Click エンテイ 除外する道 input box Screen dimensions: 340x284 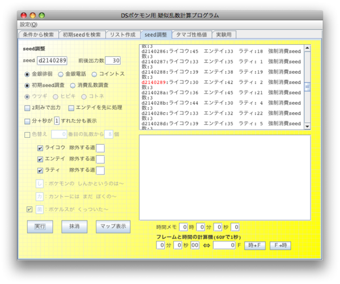[x=100, y=159]
